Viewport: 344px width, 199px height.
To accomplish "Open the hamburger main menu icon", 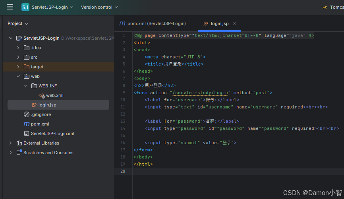I will click(10, 7).
